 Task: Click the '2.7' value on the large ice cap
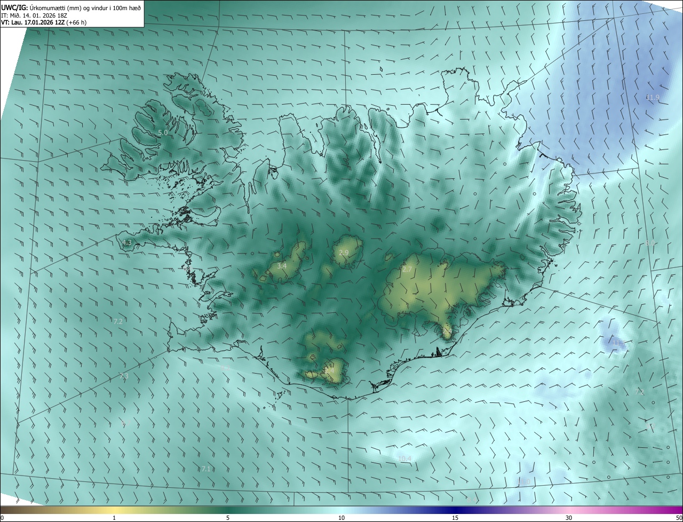coord(407,270)
